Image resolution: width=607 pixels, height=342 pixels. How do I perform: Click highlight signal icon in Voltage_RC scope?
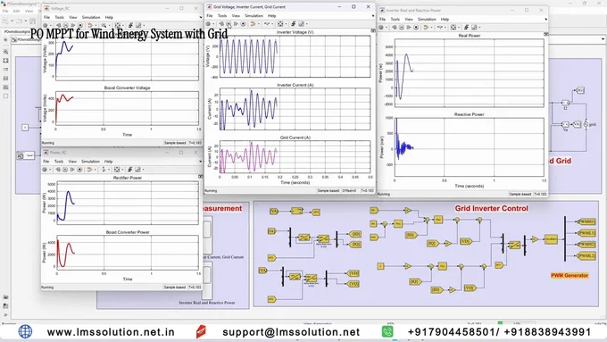coord(90,25)
